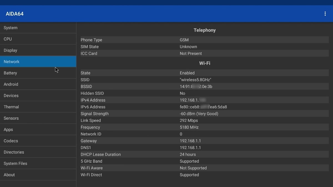Click the AIDA64 app title
The height and width of the screenshot is (187, 333).
tap(15, 14)
